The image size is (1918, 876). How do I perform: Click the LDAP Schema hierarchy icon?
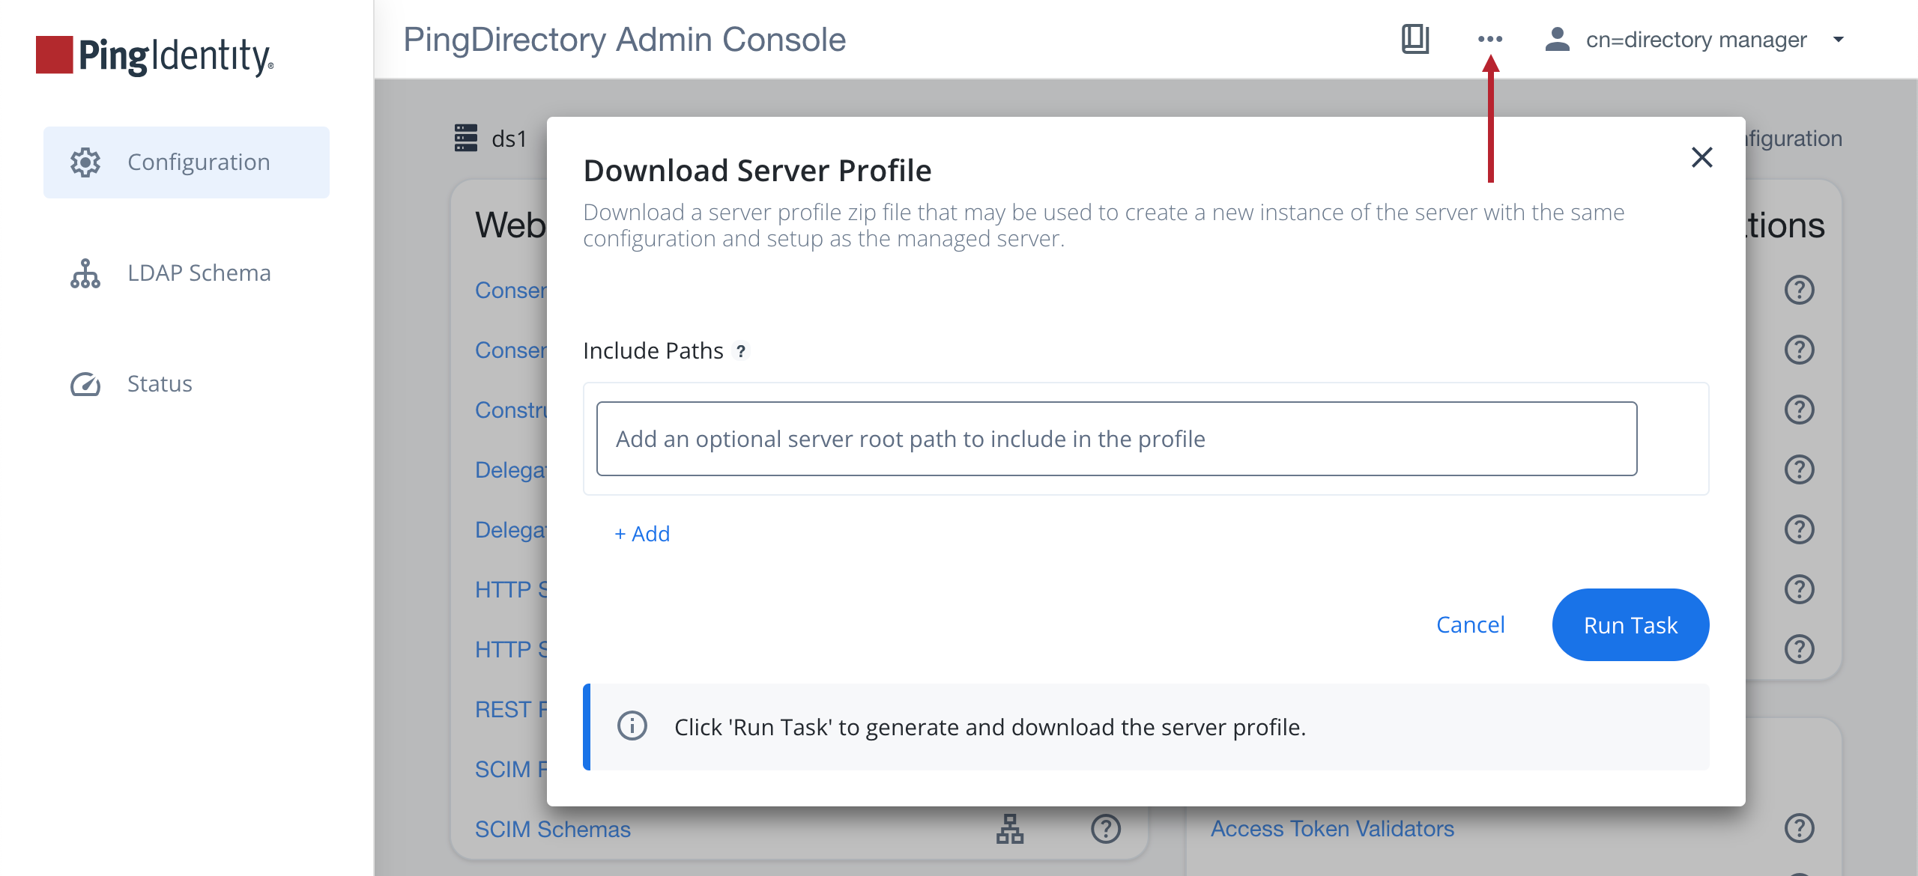tap(85, 273)
